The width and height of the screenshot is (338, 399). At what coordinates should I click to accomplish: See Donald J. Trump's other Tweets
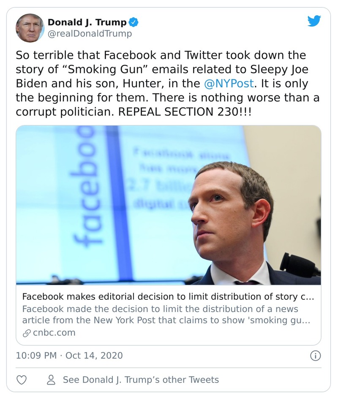click(141, 380)
